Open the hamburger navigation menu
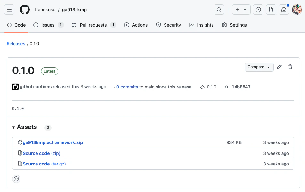305x192 pixels. (9, 10)
